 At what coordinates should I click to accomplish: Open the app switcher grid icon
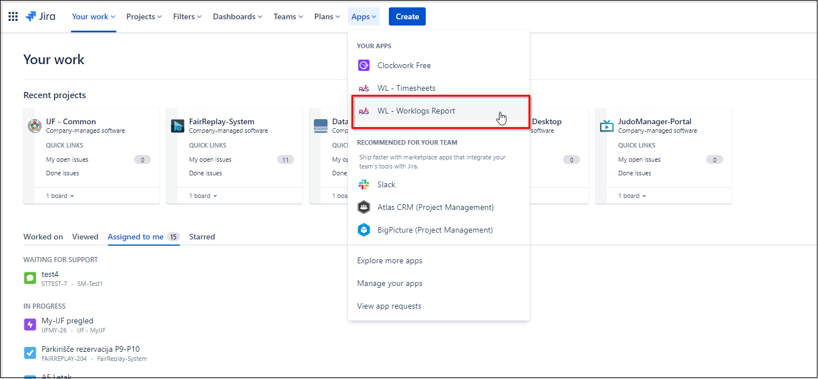click(12, 16)
